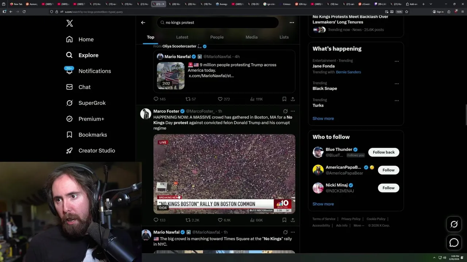Play the No Kings Boston rally video
The height and width of the screenshot is (262, 467).
(224, 174)
